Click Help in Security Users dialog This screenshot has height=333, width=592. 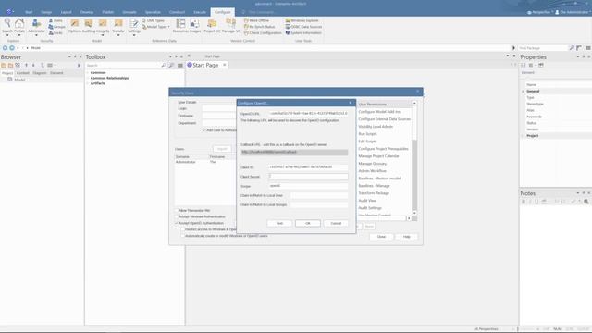click(x=407, y=237)
